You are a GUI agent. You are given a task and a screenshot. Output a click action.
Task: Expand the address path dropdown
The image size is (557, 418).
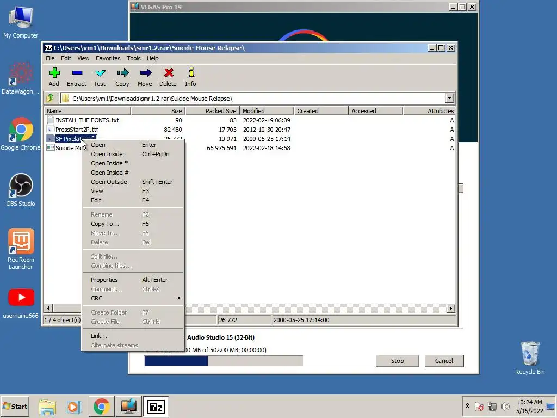[x=449, y=98]
